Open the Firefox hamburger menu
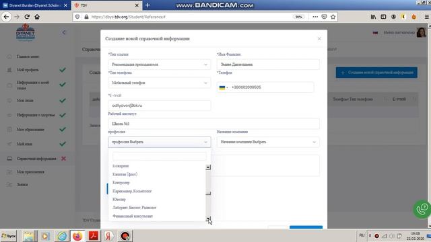 [426, 17]
